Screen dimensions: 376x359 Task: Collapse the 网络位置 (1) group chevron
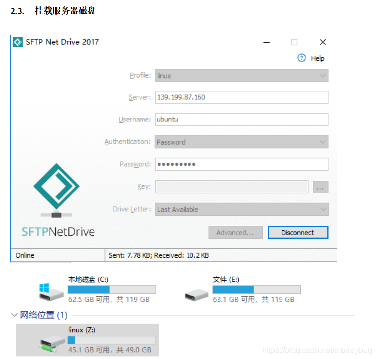[14, 315]
